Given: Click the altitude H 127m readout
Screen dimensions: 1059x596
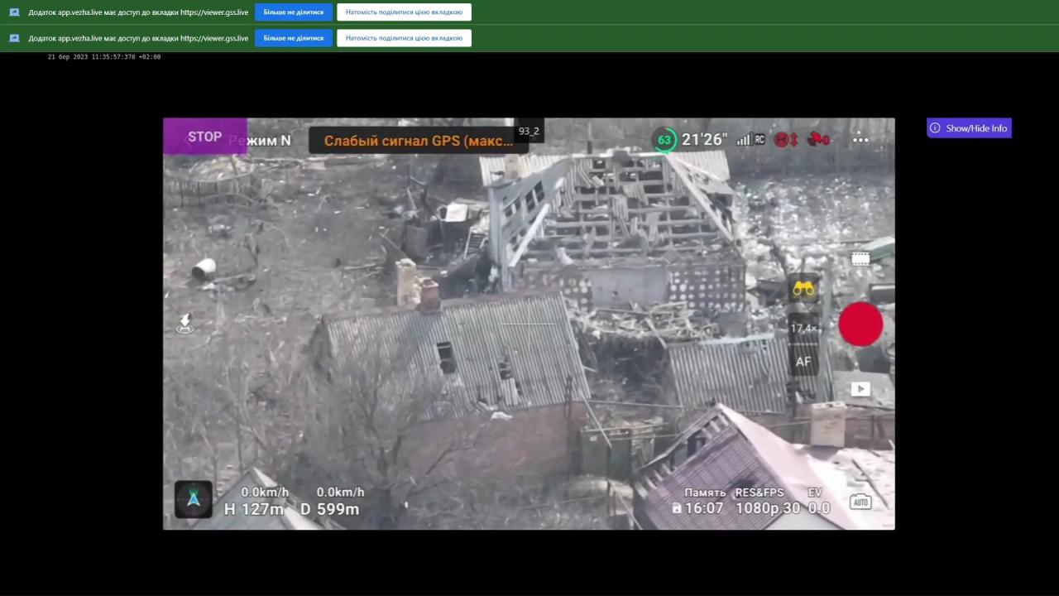Looking at the screenshot, I should pyautogui.click(x=254, y=509).
